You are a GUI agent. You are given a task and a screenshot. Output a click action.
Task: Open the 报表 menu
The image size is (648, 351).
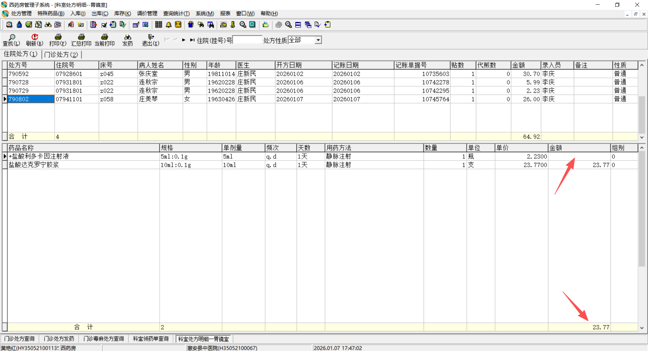coord(225,13)
